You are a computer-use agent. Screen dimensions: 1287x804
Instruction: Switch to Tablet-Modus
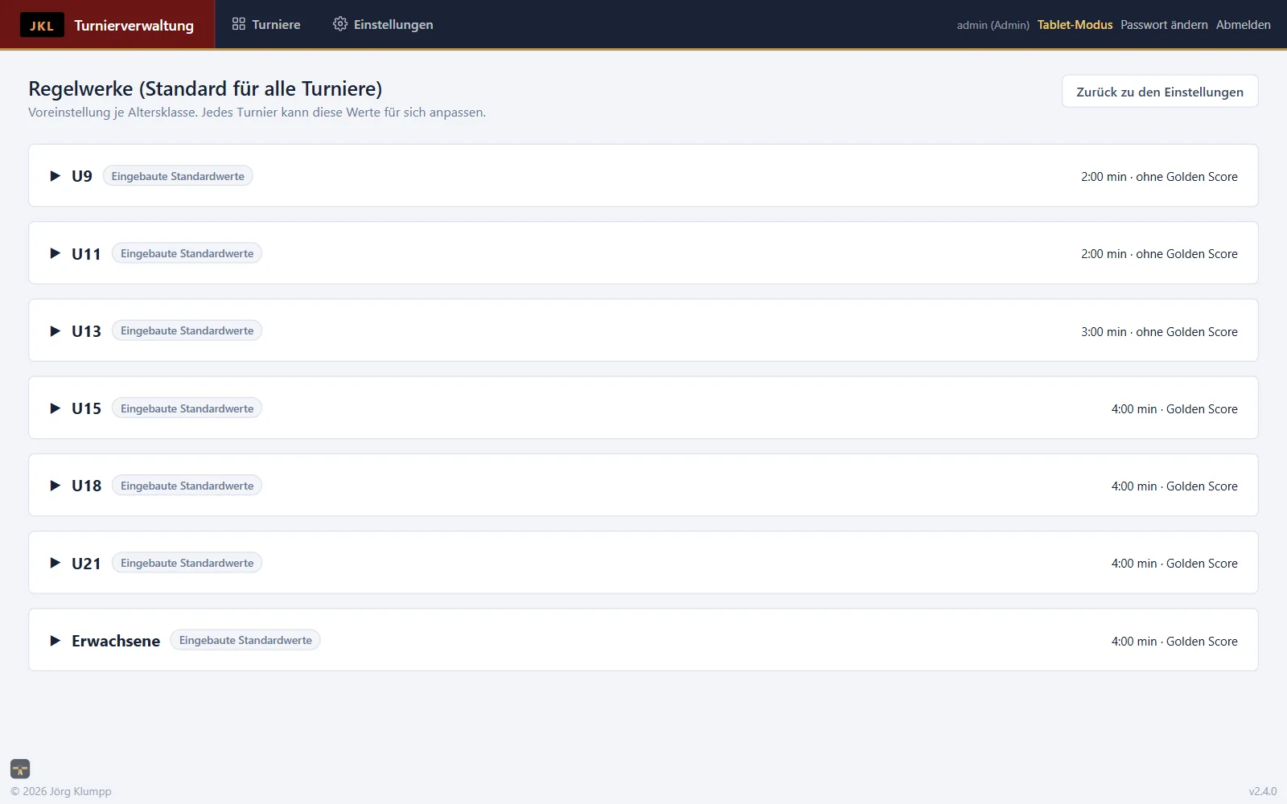tap(1075, 25)
